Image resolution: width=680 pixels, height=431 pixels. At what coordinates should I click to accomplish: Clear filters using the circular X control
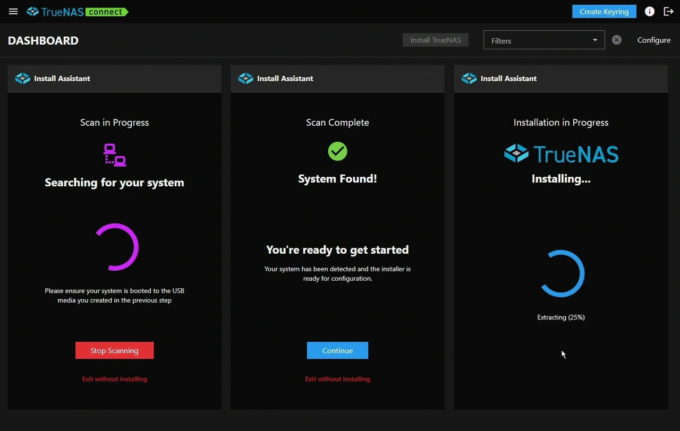pyautogui.click(x=616, y=39)
